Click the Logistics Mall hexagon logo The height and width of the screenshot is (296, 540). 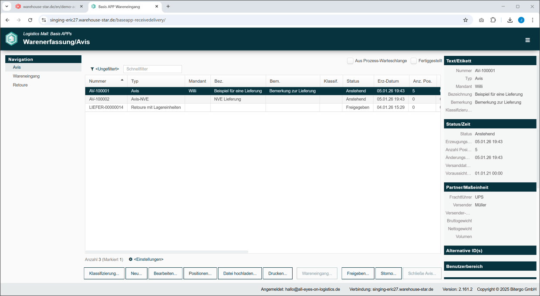pyautogui.click(x=12, y=39)
